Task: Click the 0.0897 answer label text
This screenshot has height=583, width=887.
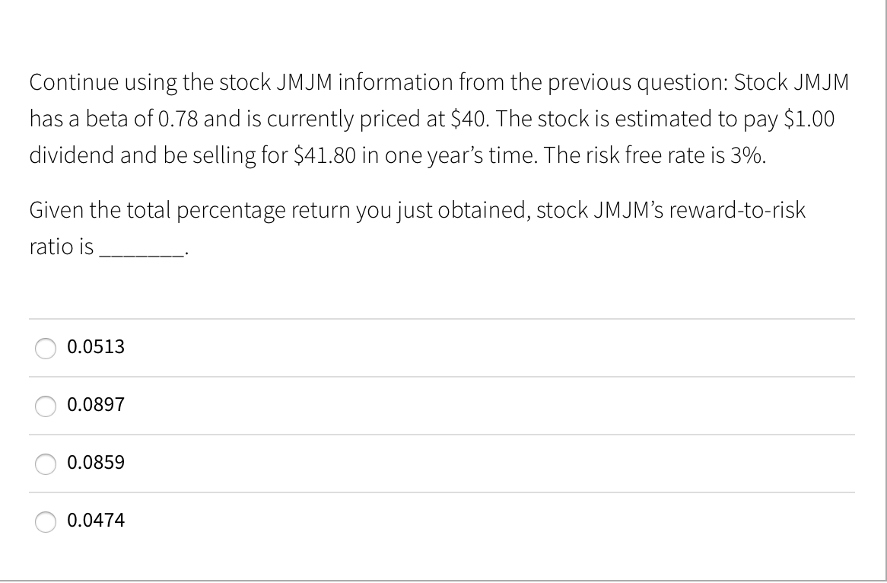Action: [96, 405]
